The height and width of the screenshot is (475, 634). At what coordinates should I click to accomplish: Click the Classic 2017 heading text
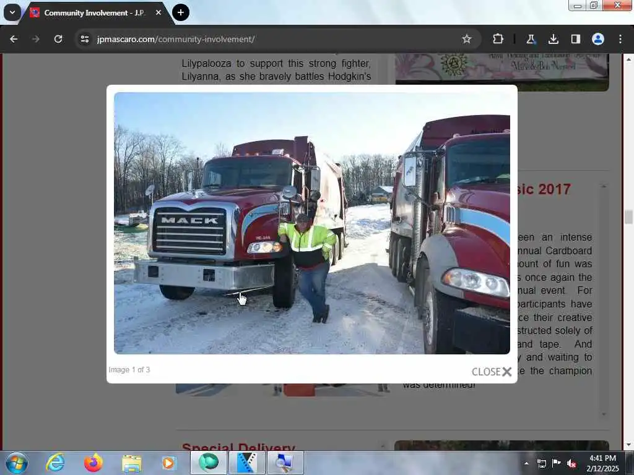(x=544, y=189)
